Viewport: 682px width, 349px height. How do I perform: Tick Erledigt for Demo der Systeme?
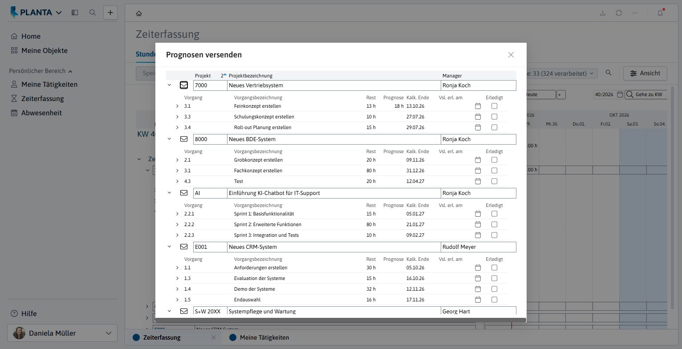[494, 289]
